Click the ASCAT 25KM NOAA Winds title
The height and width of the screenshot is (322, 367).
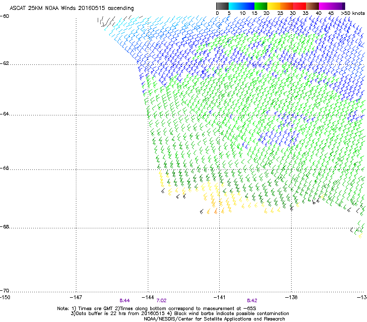pos(71,8)
